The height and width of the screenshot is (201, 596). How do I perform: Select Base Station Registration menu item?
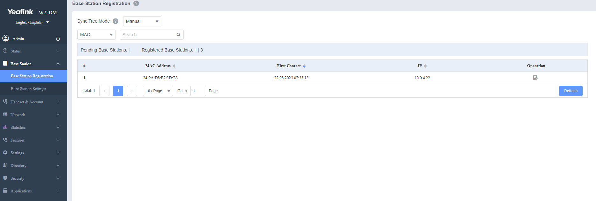coord(33,76)
